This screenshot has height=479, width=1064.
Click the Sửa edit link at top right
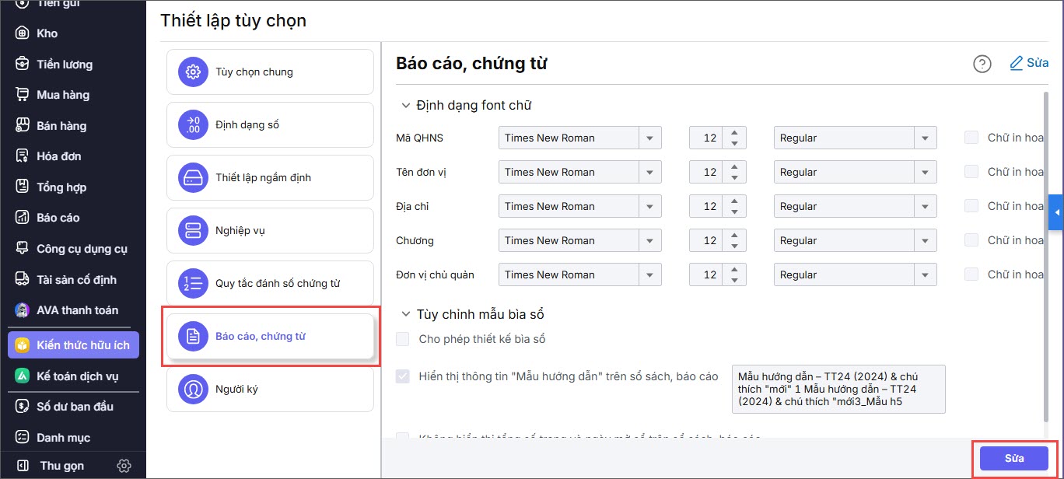(x=1029, y=63)
